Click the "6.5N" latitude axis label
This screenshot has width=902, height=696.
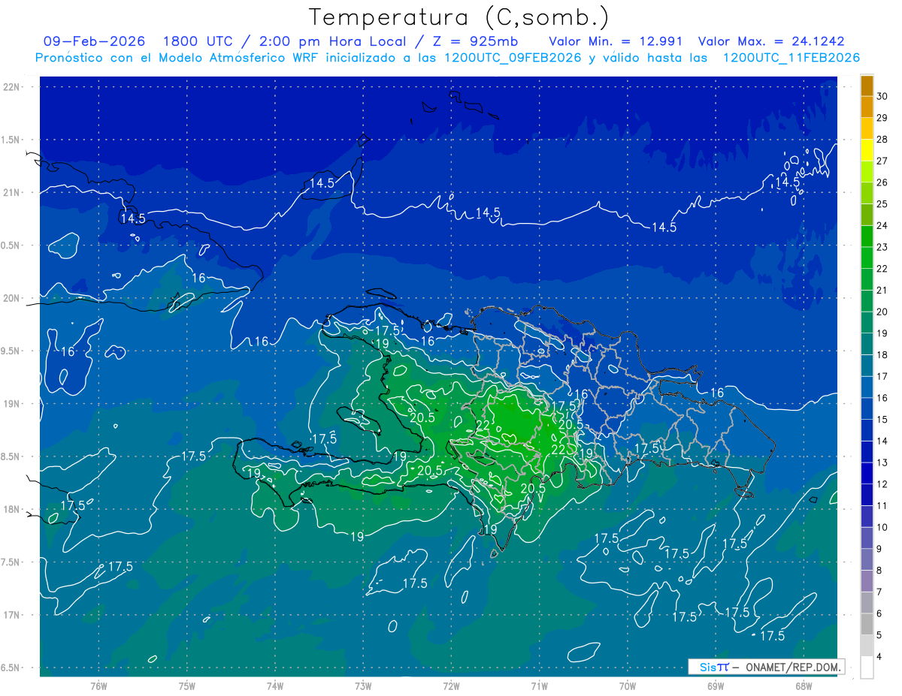[x=11, y=667]
